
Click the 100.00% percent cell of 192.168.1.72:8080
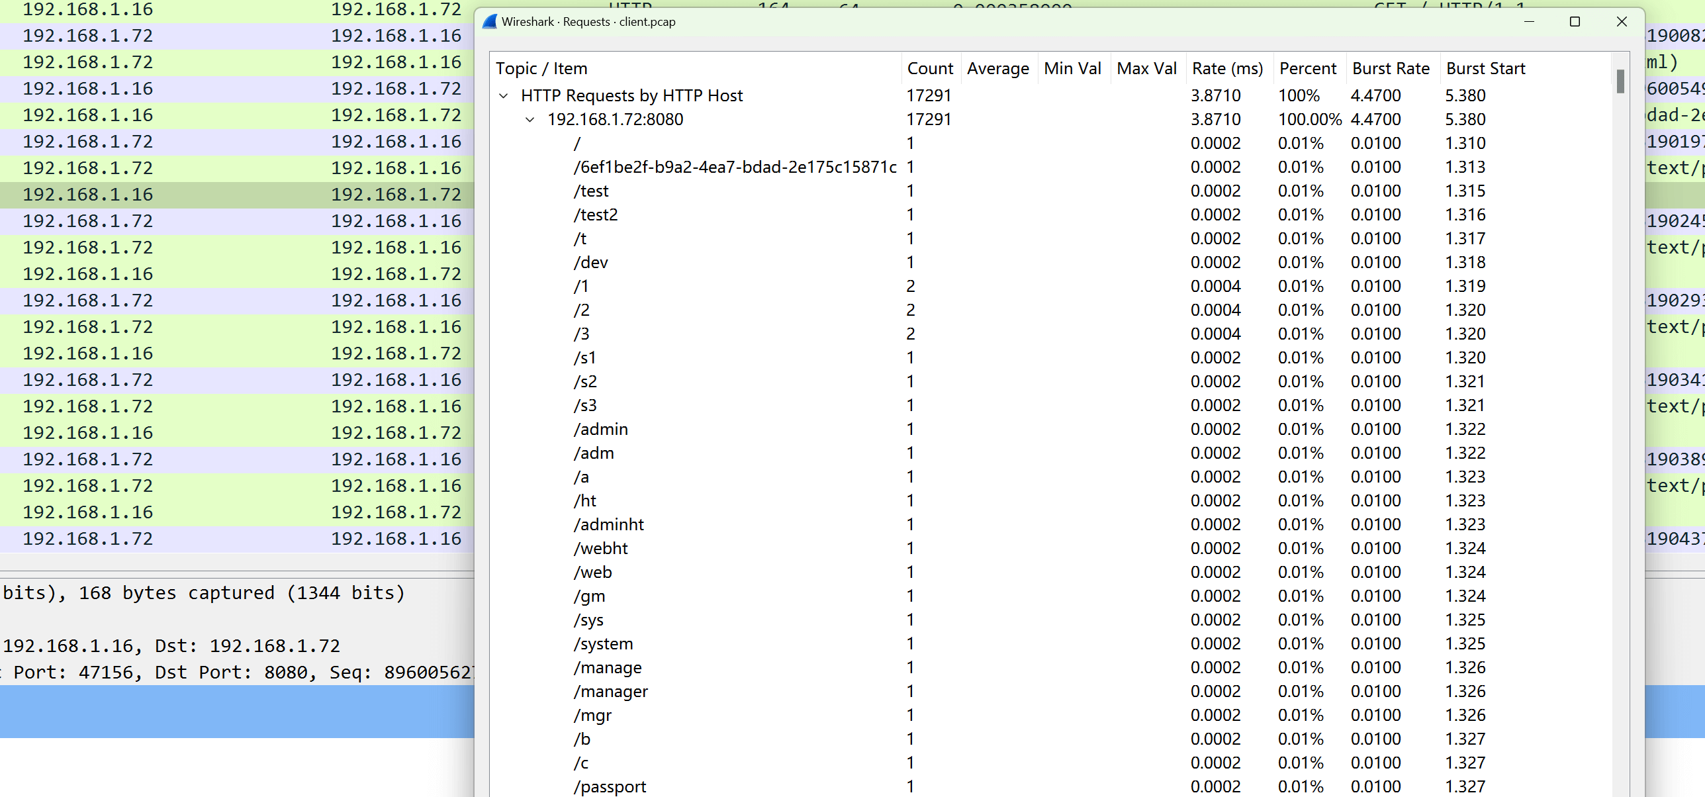pos(1310,120)
